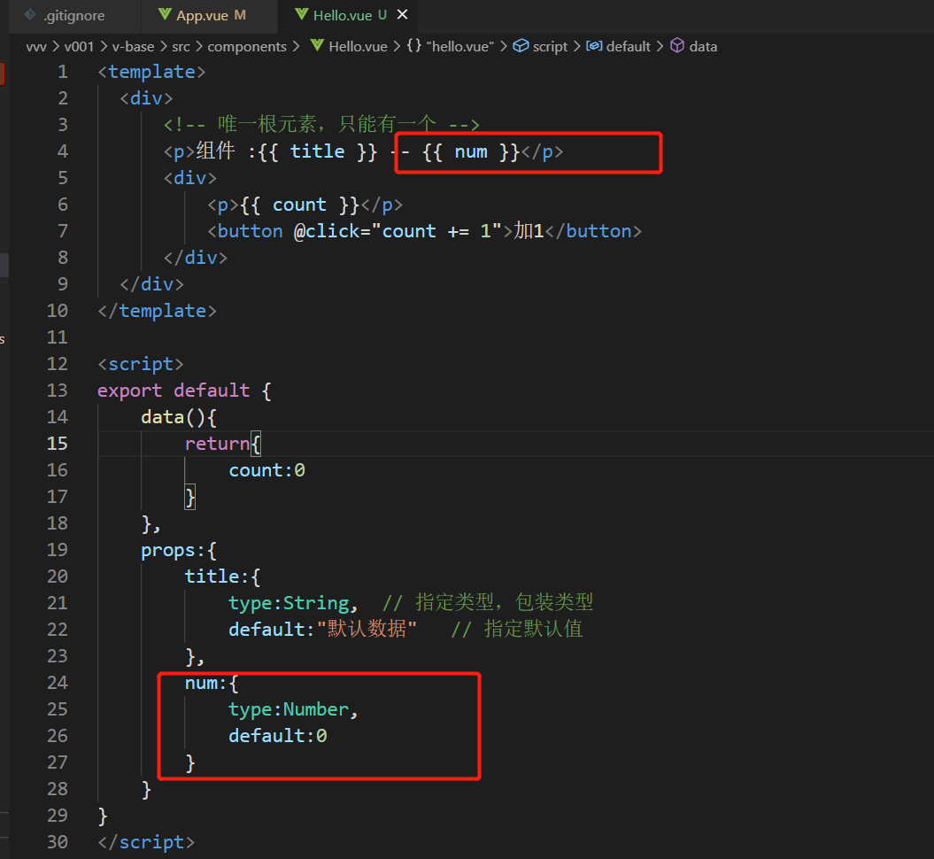Click the opening template tag text
The width and height of the screenshot is (934, 859).
tap(152, 72)
